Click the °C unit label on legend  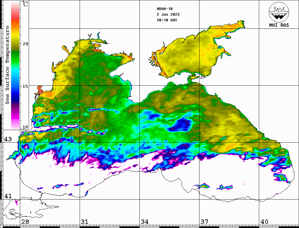point(25,4)
